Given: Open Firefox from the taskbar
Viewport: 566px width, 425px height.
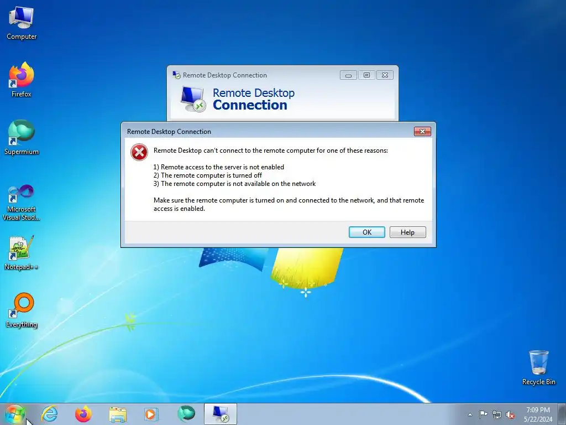Looking at the screenshot, I should [x=83, y=414].
